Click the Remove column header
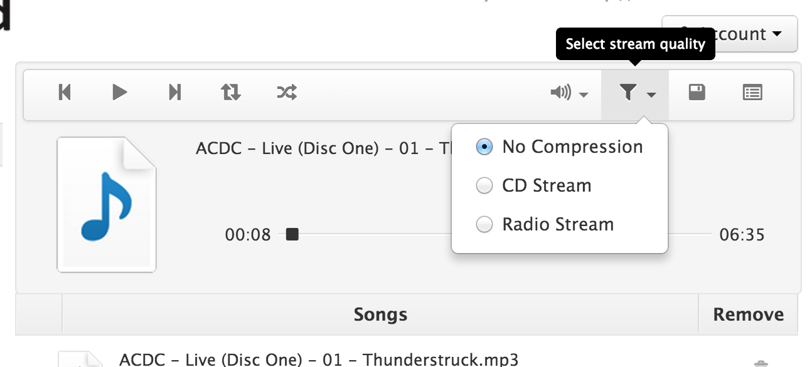Image resolution: width=812 pixels, height=367 pixels. (748, 314)
